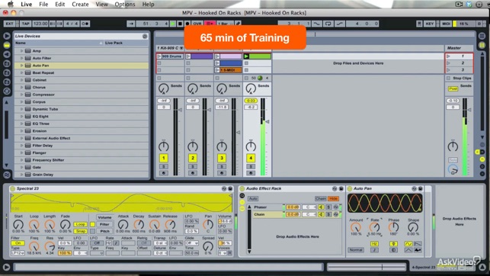Save Auto Pan preset disk icon
490x276 pixels.
tap(421, 188)
